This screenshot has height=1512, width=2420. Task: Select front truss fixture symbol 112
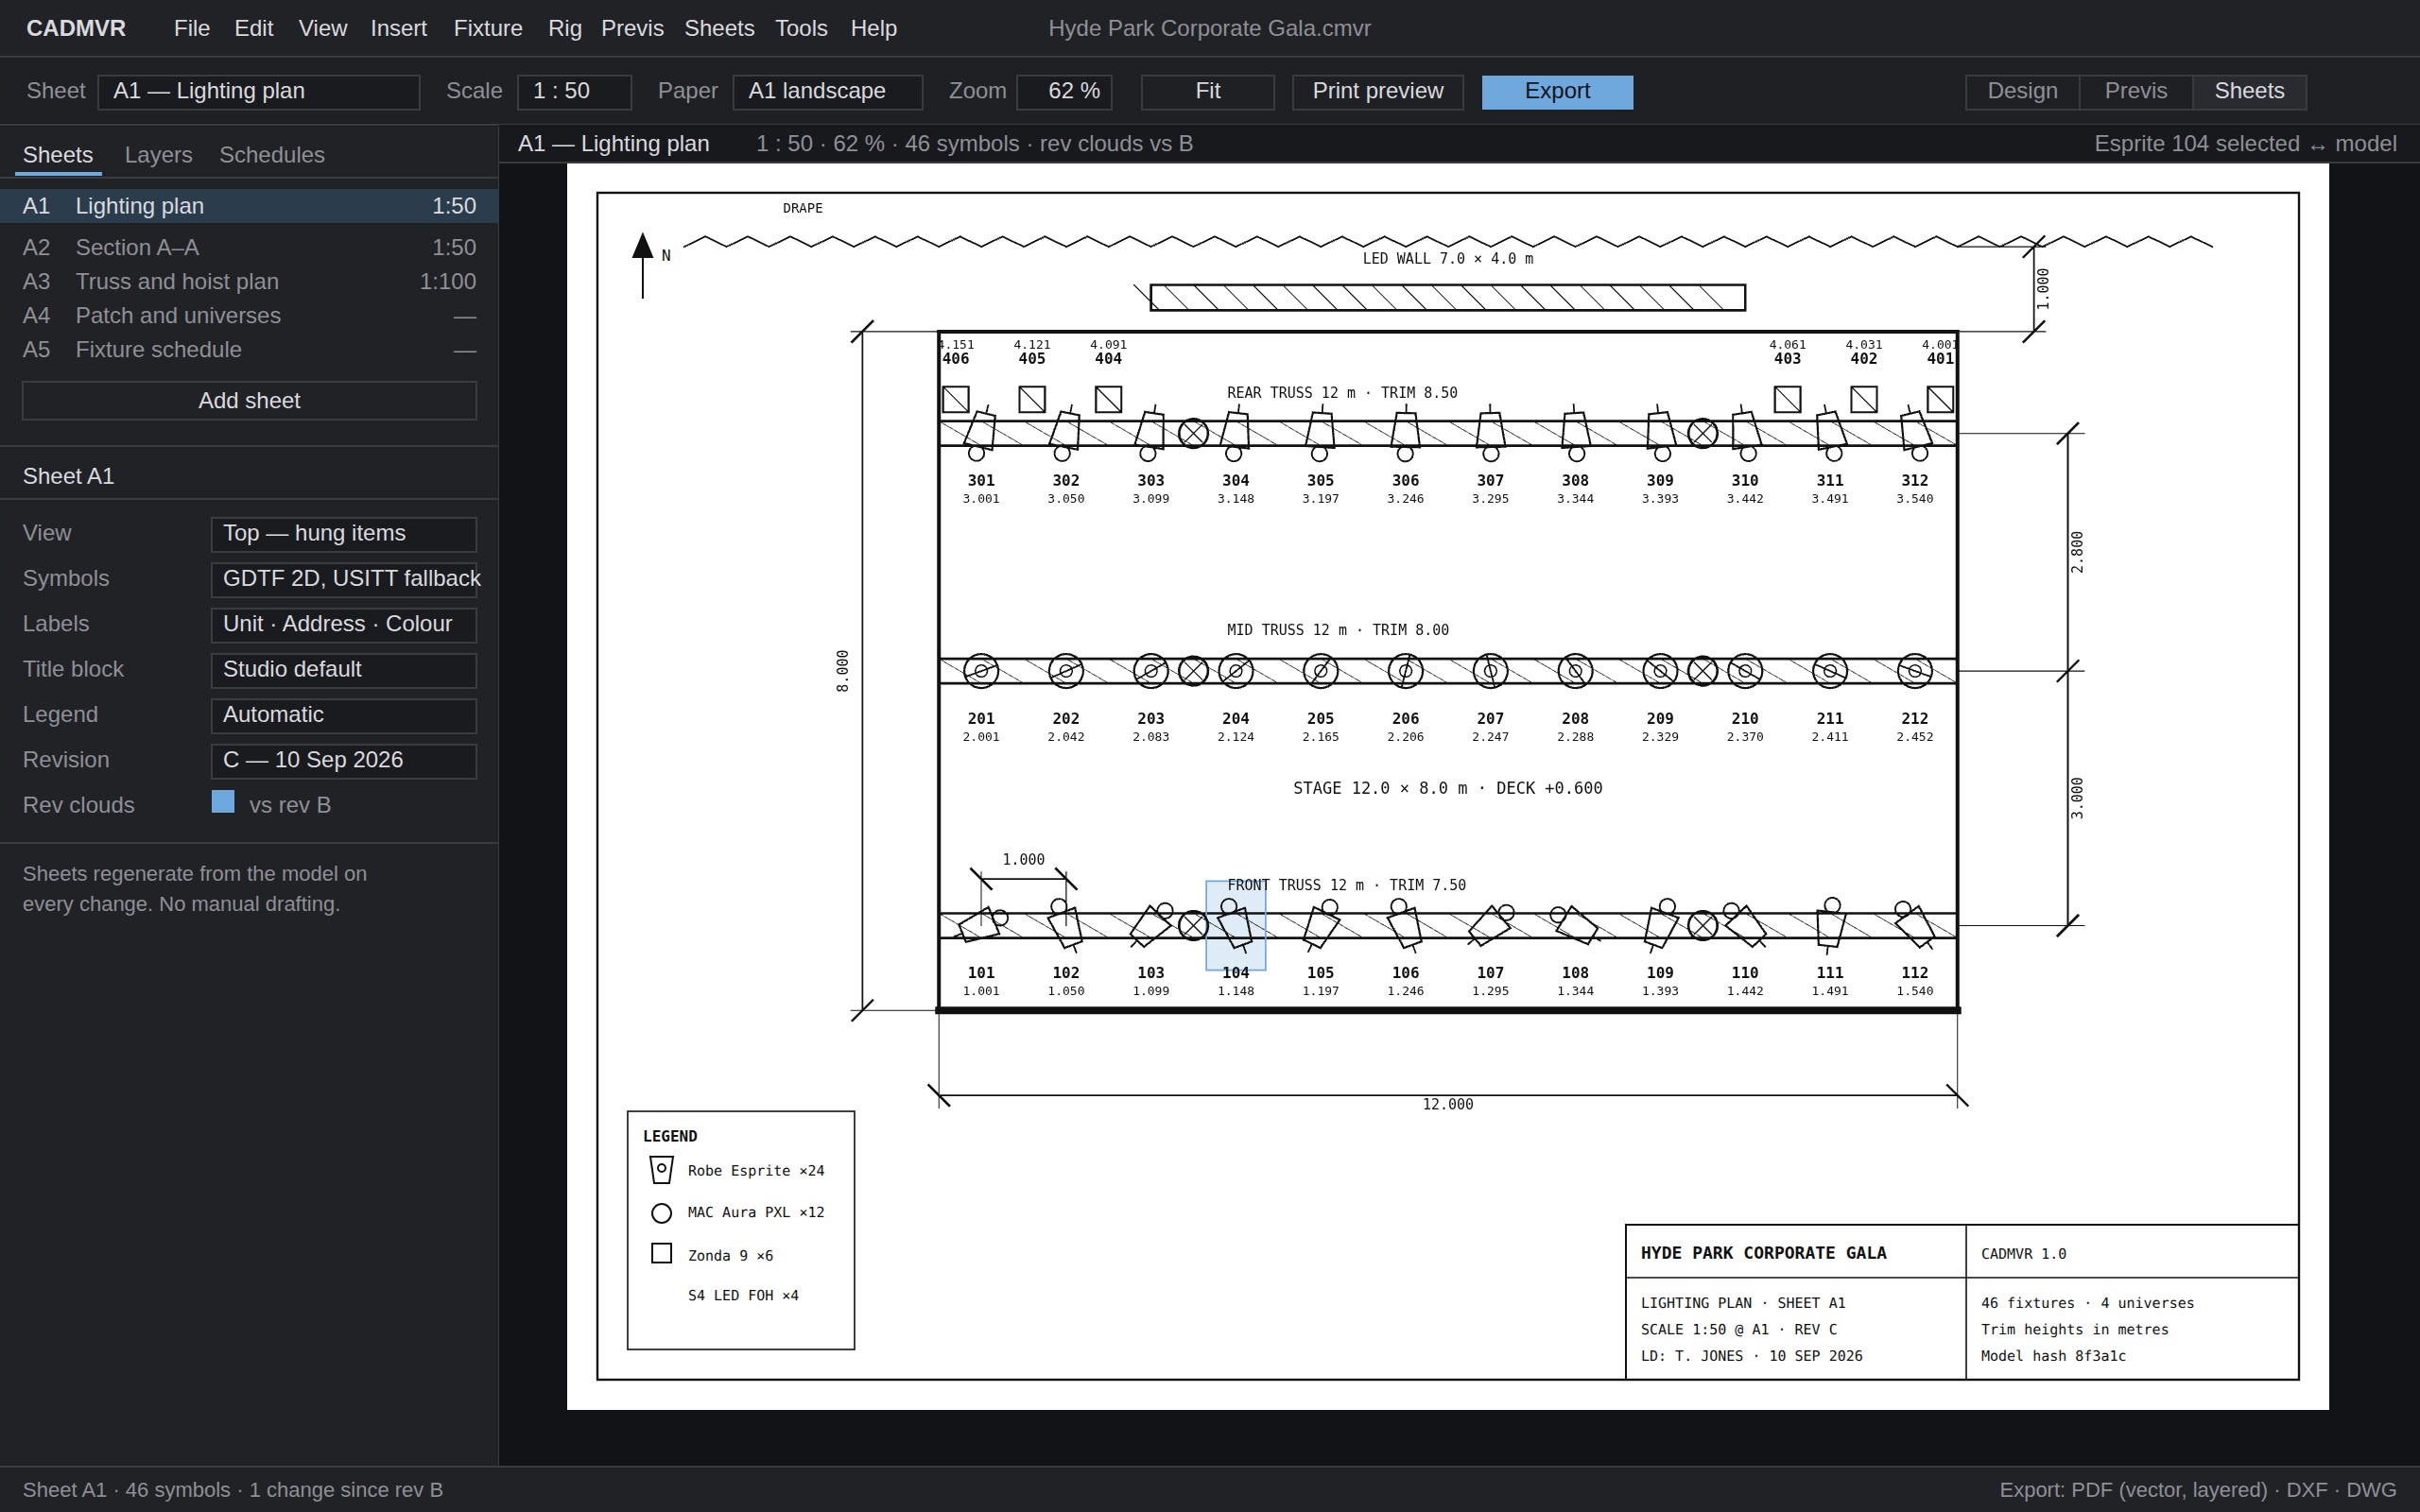[x=1914, y=925]
